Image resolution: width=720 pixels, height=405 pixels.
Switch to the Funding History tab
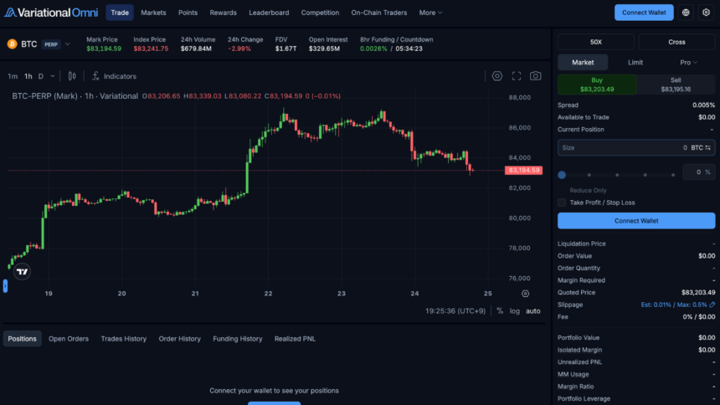(238, 338)
